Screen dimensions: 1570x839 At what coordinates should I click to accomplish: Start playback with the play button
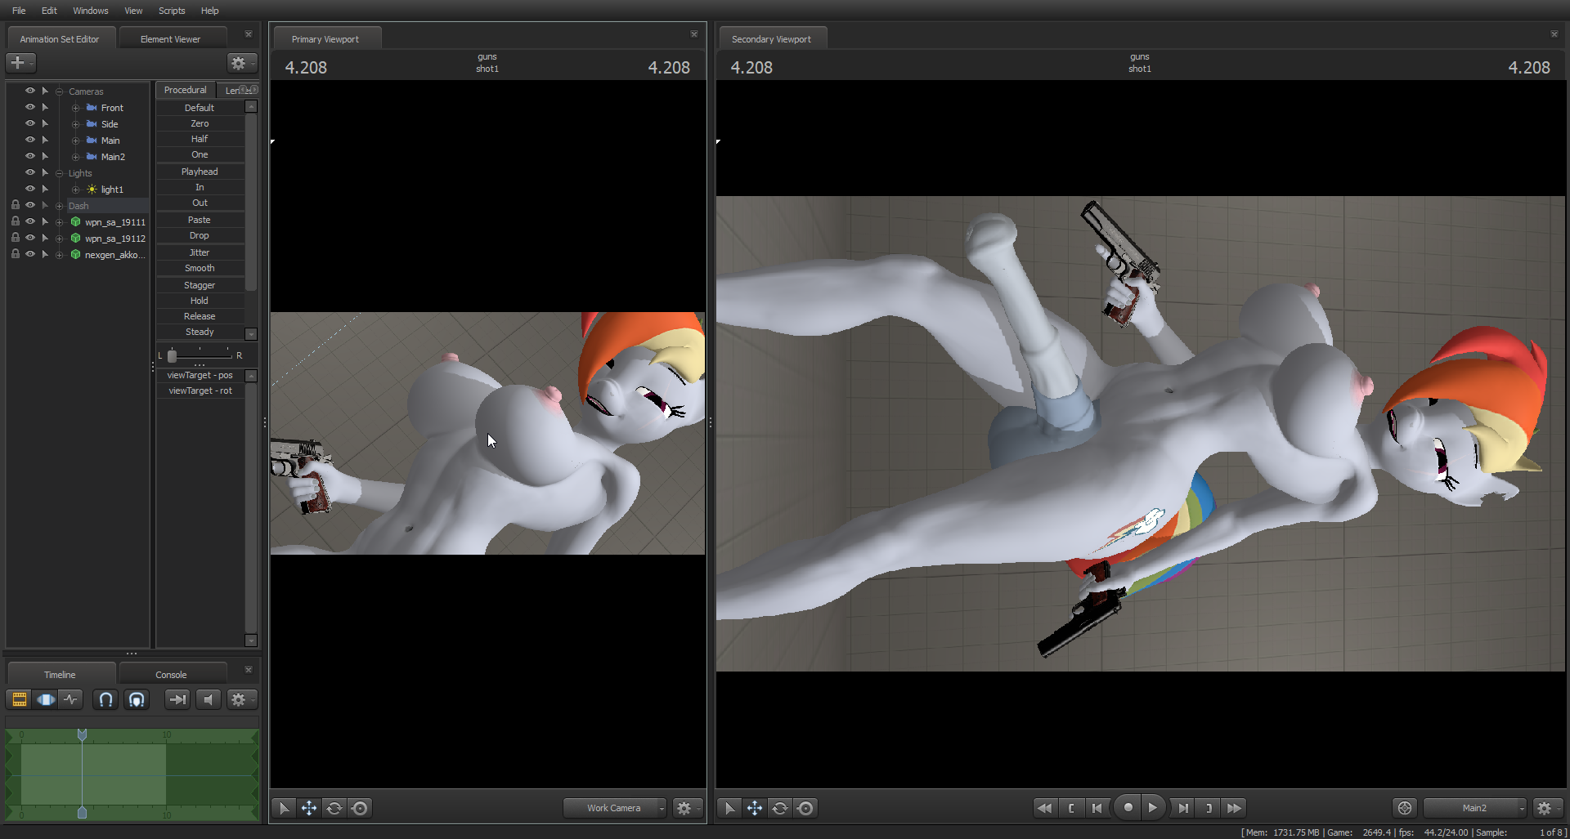(x=1153, y=808)
